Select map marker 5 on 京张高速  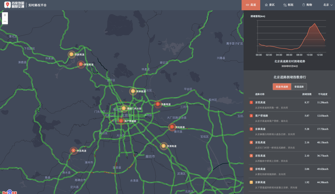pos(81,64)
